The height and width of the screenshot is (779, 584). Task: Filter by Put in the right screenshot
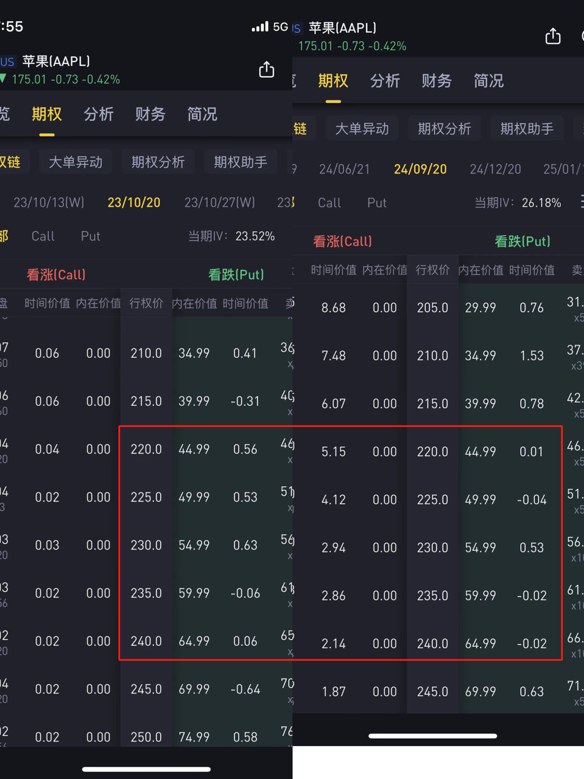coord(377,203)
